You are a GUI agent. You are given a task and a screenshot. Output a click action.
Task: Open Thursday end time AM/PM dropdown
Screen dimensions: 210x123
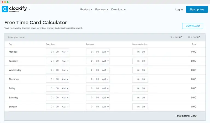point(105,79)
